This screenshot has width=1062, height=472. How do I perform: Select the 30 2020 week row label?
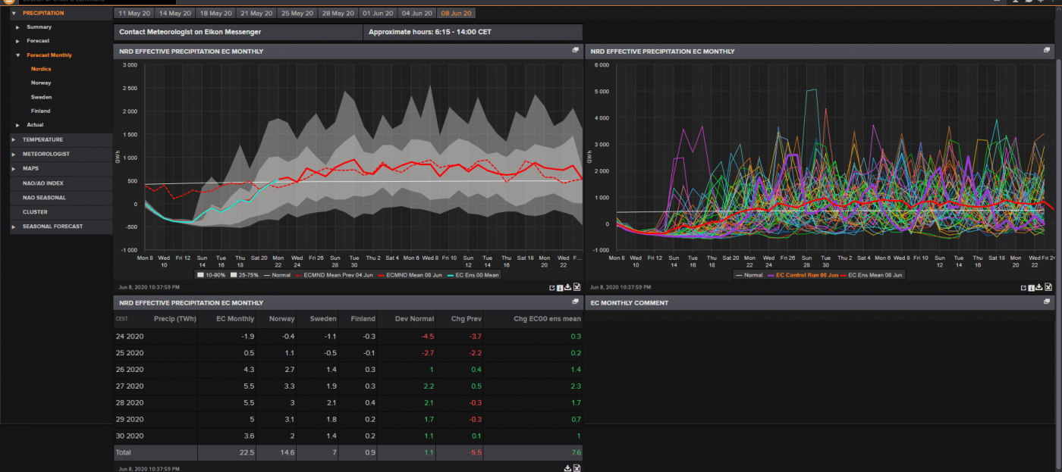point(130,436)
